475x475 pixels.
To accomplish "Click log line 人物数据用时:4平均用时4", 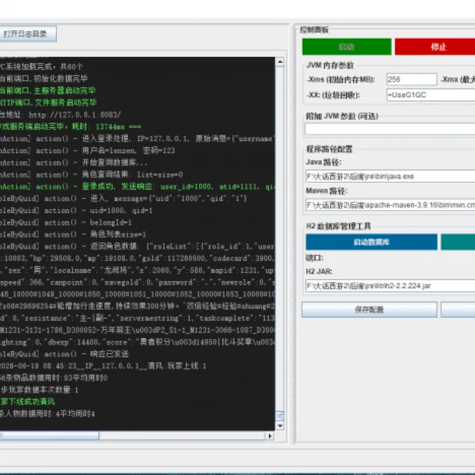I will click(x=47, y=414).
